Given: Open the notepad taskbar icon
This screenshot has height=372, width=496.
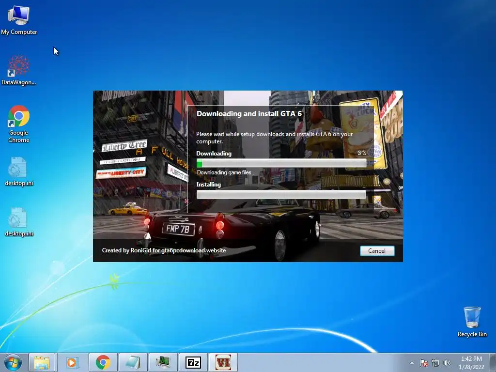Looking at the screenshot, I should (133, 362).
